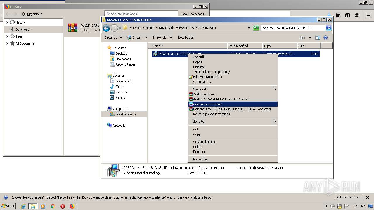
Task: Select Downloads under Favorites
Action: [123, 59]
